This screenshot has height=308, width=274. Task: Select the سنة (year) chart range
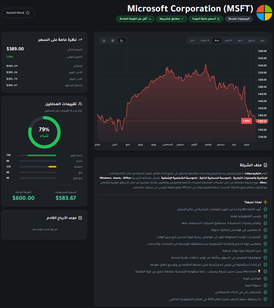[217, 40]
